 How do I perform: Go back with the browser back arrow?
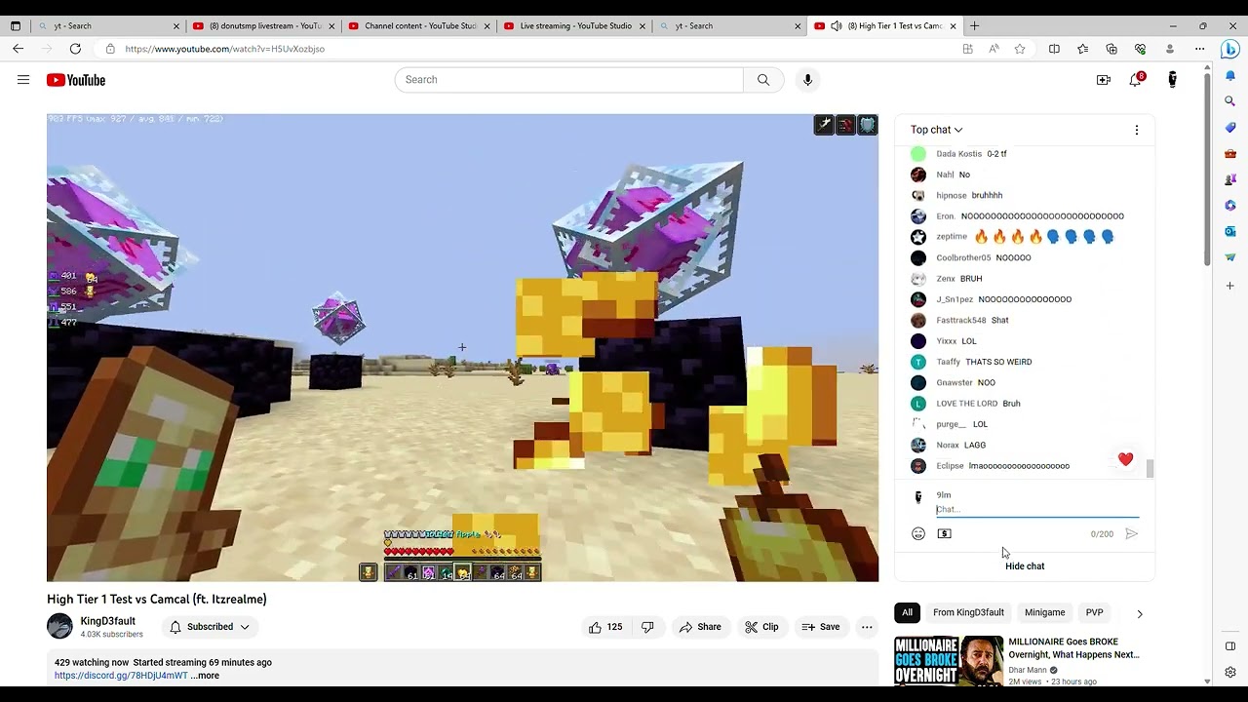click(18, 49)
